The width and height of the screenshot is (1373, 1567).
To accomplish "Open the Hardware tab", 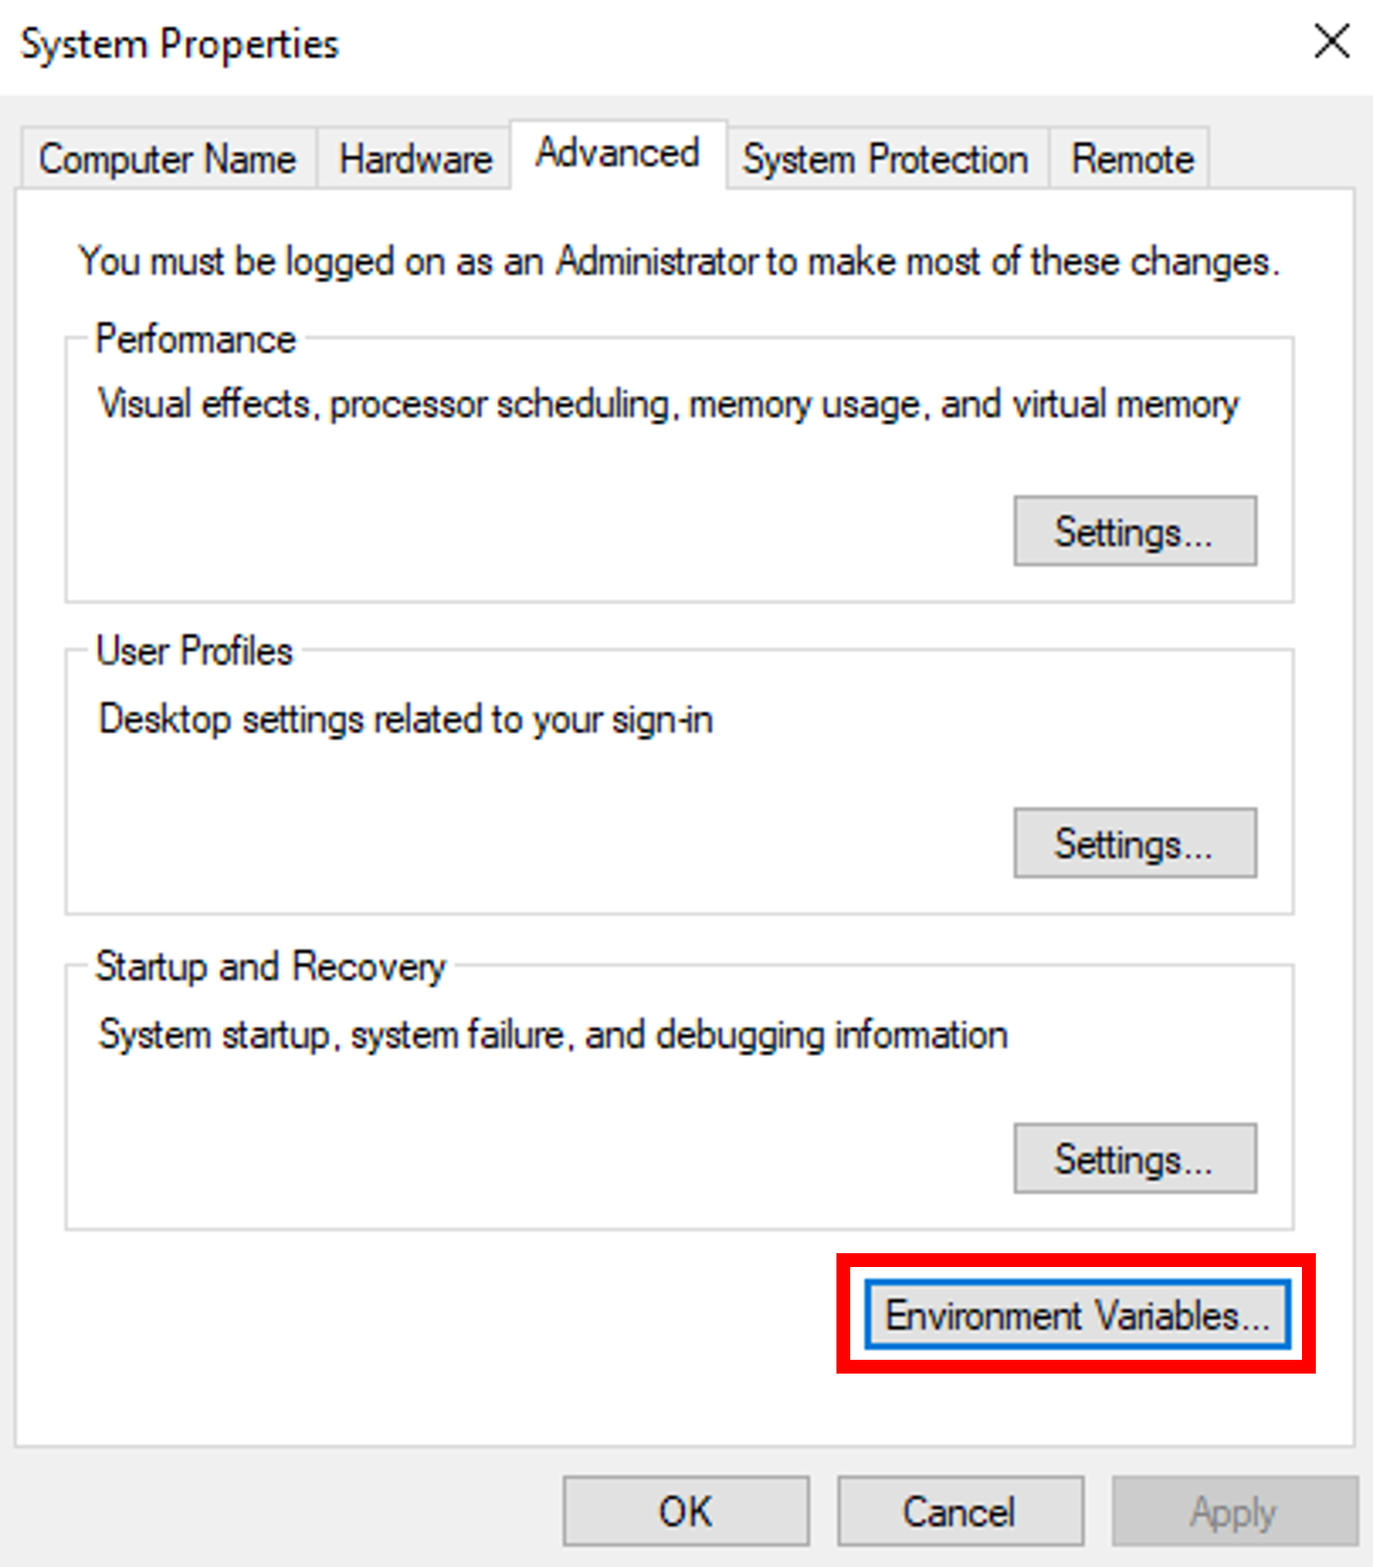I will click(x=415, y=159).
